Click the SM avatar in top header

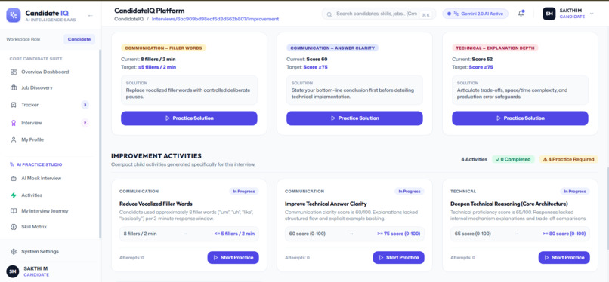coord(549,14)
